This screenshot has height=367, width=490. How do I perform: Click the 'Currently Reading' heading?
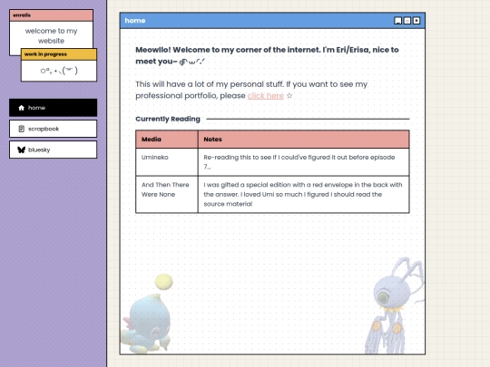coord(168,119)
